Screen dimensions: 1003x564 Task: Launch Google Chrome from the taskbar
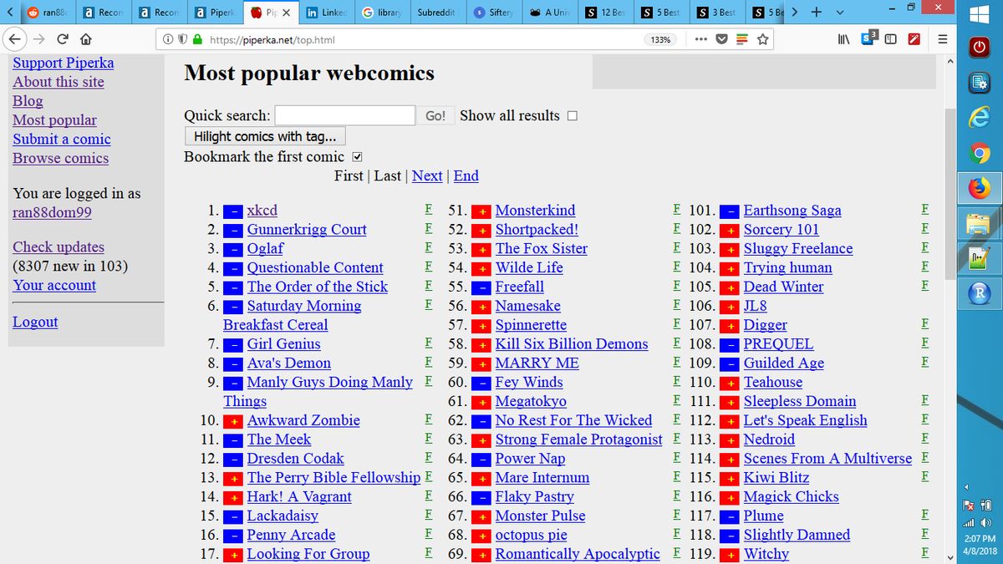coord(980,154)
